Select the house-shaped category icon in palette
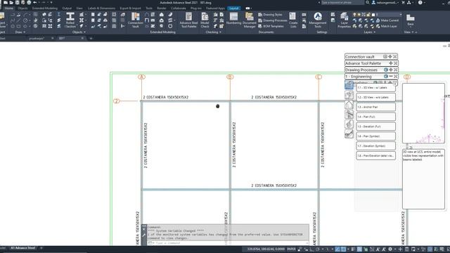This screenshot has height=253, width=450. [x=349, y=105]
